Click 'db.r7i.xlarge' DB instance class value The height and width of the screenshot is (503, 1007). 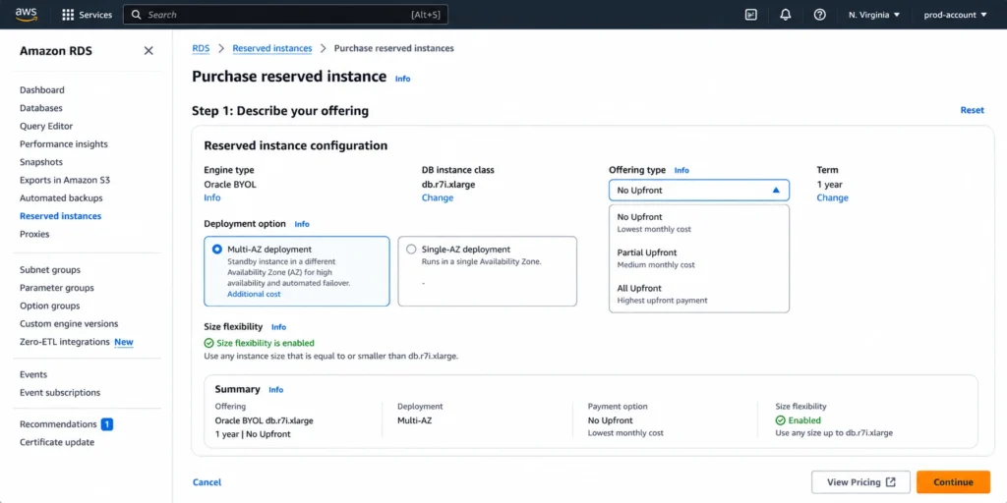(448, 184)
